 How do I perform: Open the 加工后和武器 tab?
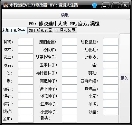click(41, 30)
